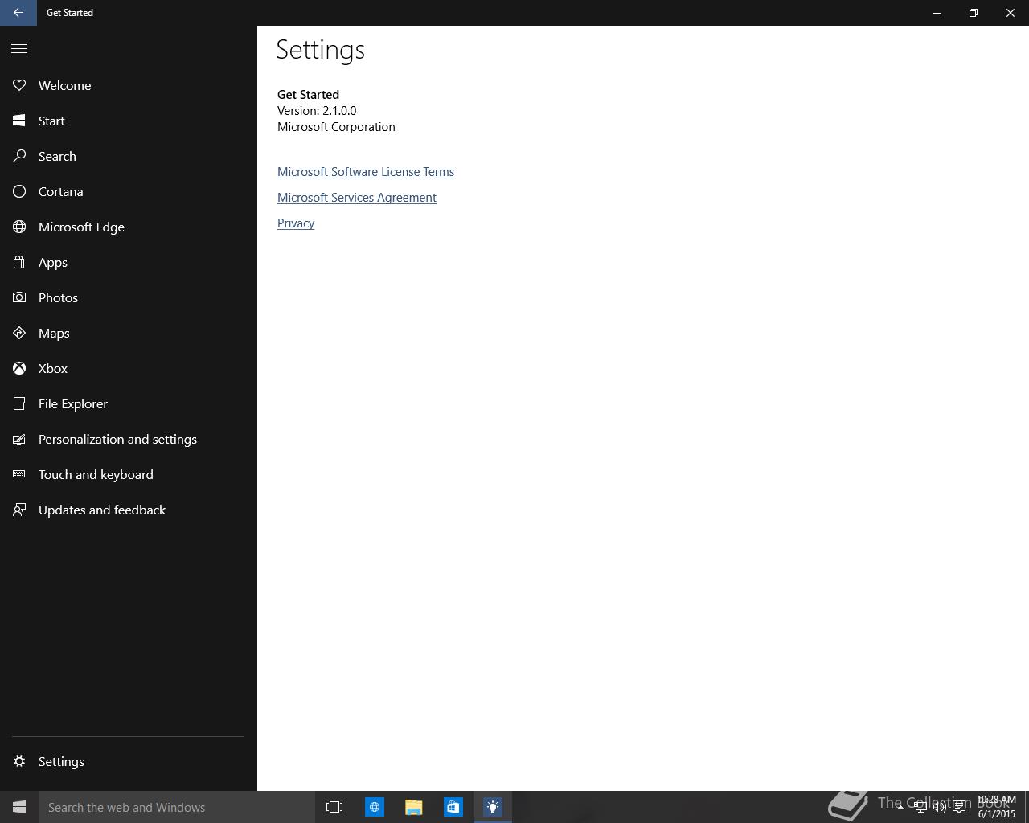The height and width of the screenshot is (823, 1029).
Task: Open the Store icon on the taskbar
Action: 453,807
